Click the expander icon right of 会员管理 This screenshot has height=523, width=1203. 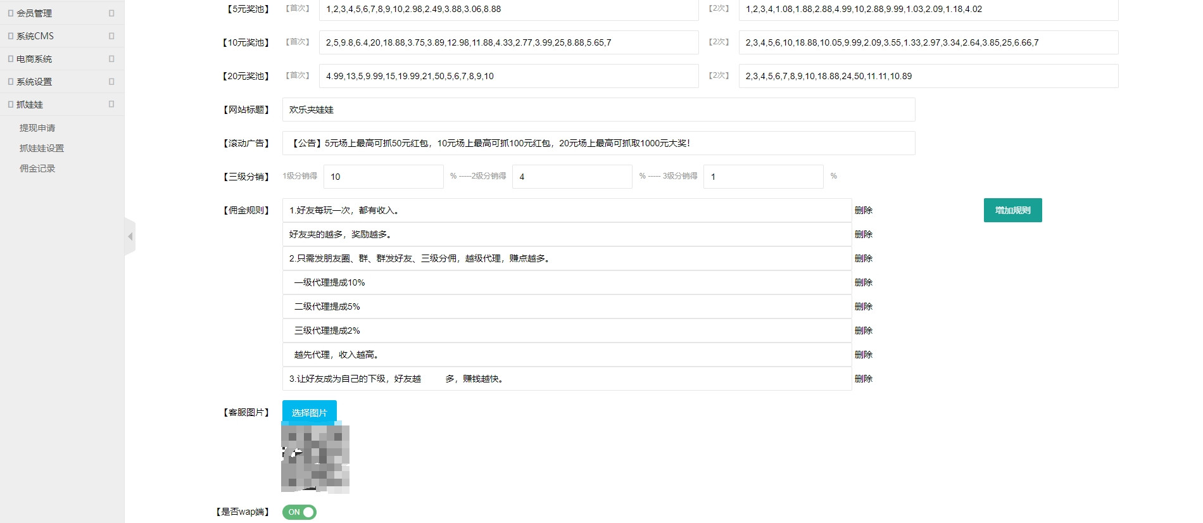click(x=111, y=13)
